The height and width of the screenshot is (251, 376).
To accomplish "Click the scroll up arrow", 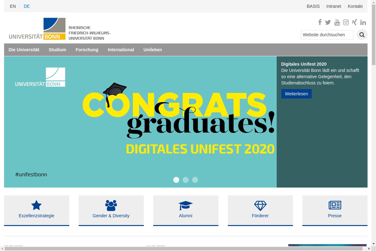I will (x=373, y=2).
